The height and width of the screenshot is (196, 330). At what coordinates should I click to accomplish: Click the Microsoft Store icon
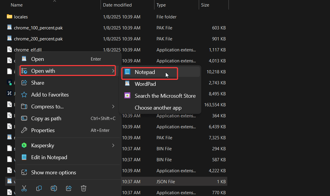point(127,96)
